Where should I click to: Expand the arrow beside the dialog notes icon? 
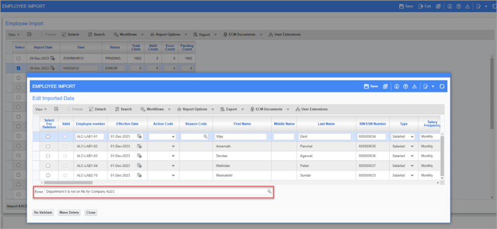433,86
